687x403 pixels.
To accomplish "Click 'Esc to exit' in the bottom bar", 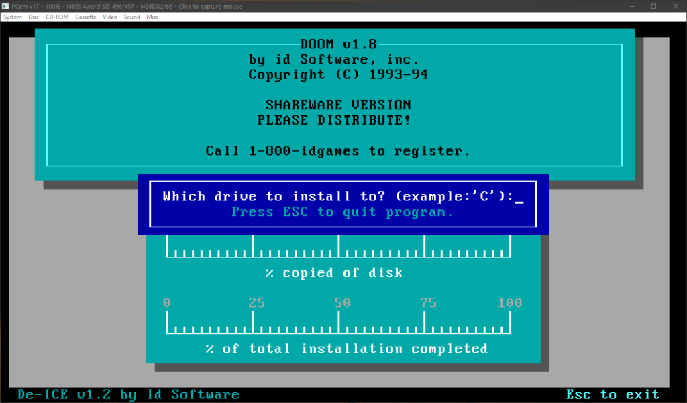I will click(612, 394).
